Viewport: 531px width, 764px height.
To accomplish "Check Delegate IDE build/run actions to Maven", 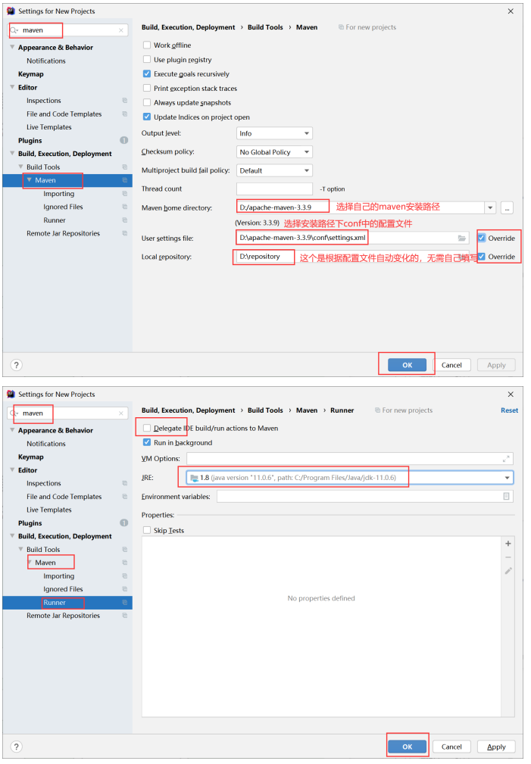I will tap(147, 428).
